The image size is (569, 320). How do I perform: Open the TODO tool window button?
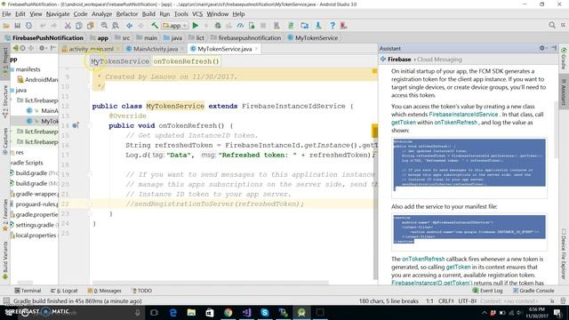coord(141,291)
